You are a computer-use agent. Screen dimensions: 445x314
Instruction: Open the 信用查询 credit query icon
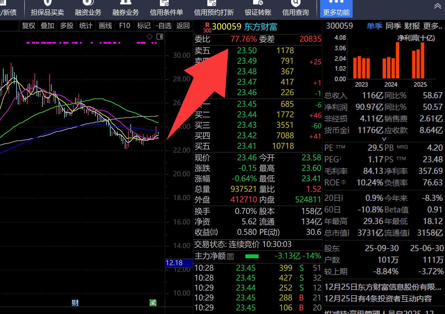click(x=296, y=8)
